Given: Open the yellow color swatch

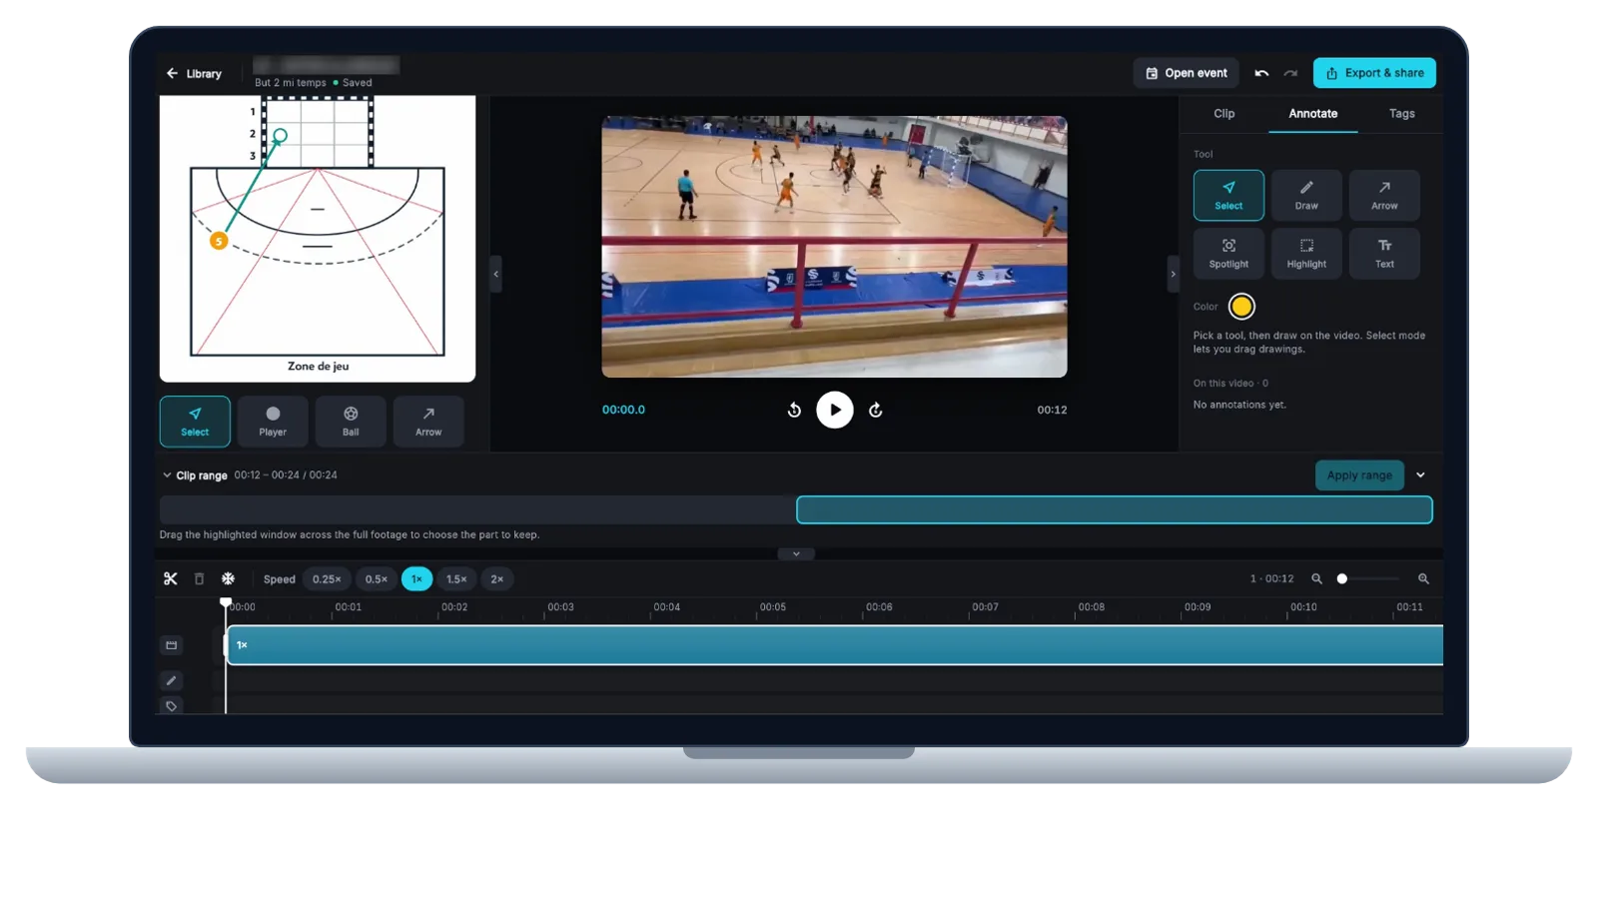Looking at the screenshot, I should pyautogui.click(x=1241, y=307).
